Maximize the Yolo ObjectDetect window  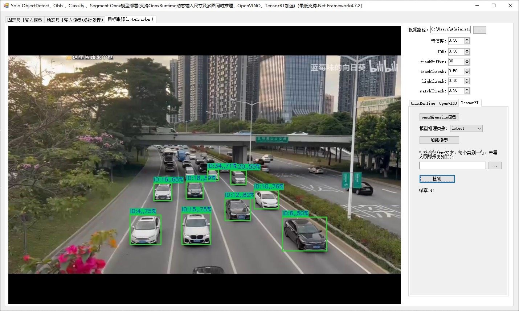494,6
